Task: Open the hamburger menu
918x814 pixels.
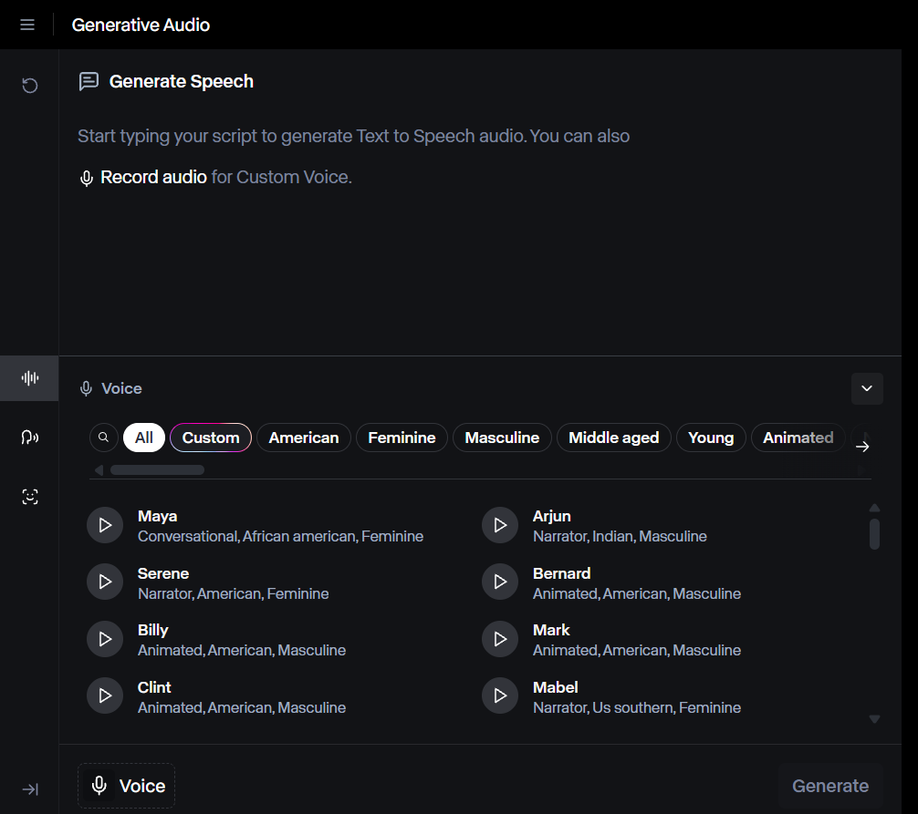Action: coord(27,25)
